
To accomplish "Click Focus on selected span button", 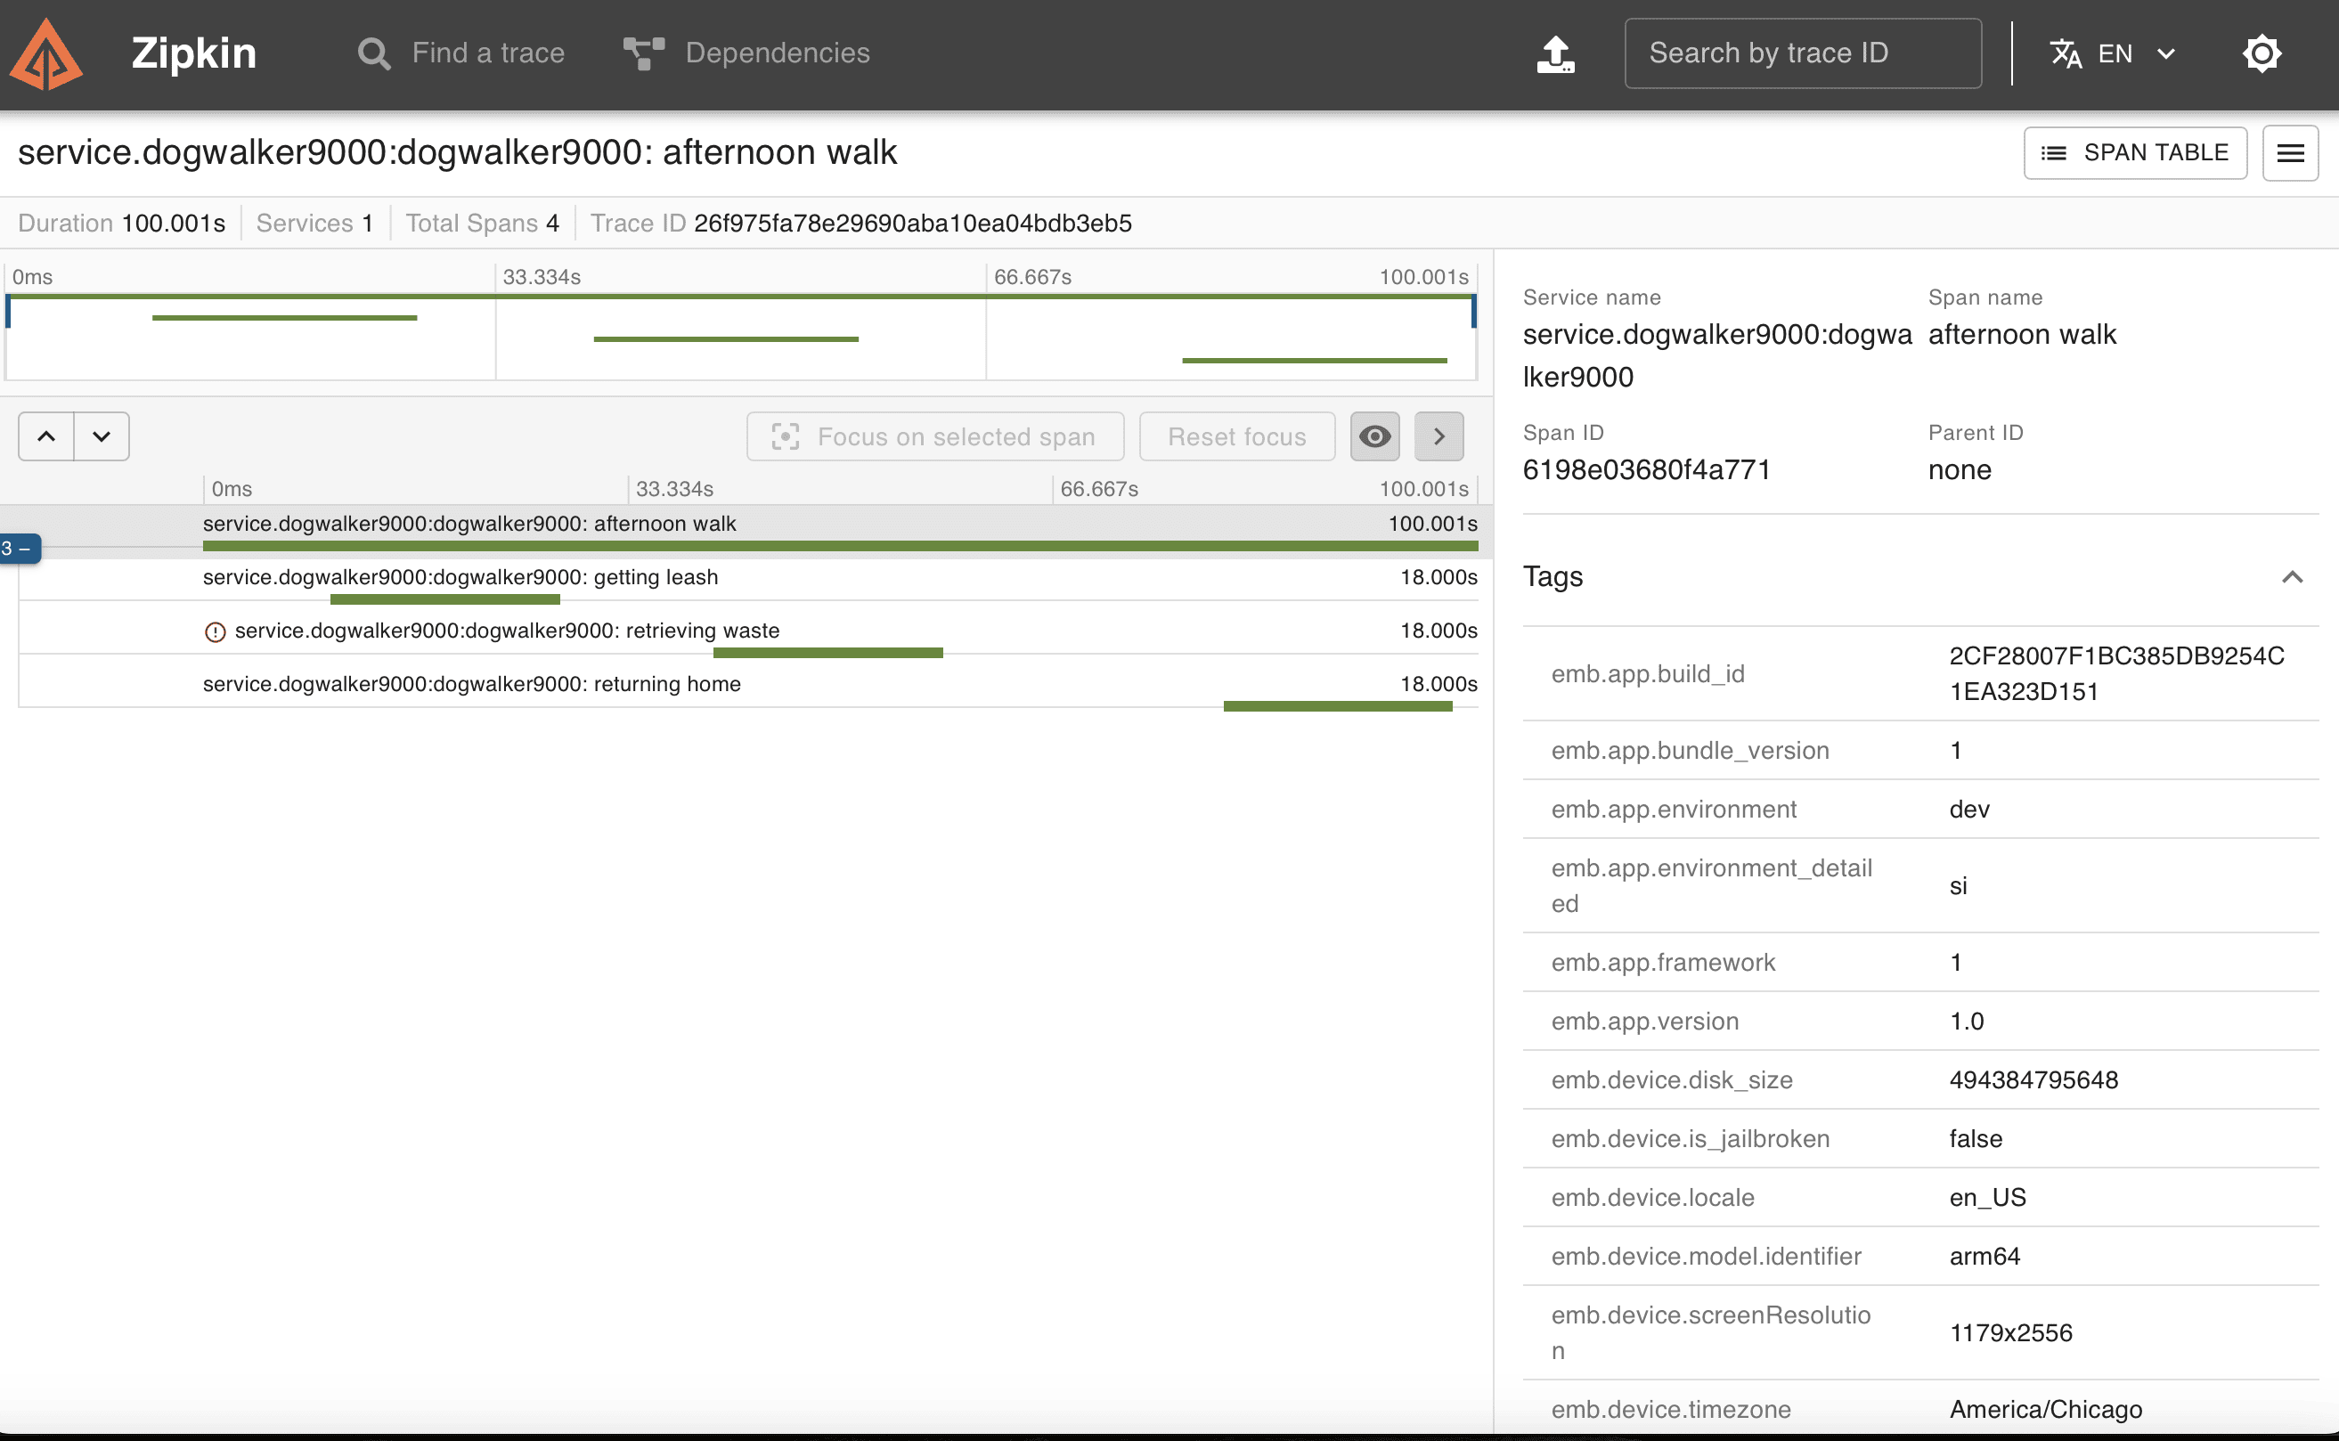I will coord(935,436).
